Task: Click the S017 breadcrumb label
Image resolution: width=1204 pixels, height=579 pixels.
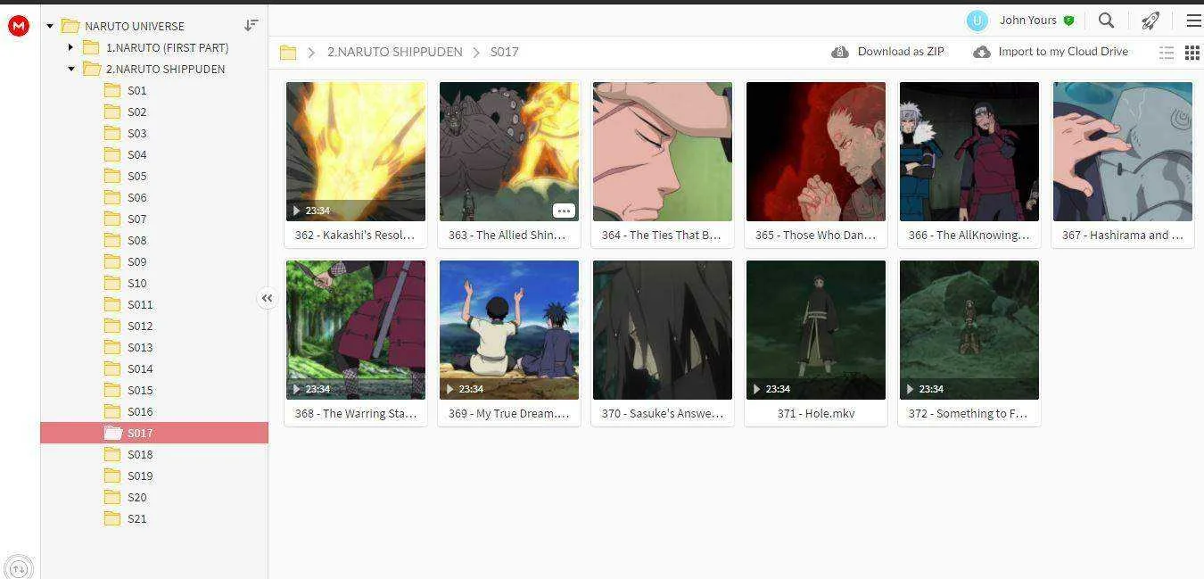Action: 504,52
